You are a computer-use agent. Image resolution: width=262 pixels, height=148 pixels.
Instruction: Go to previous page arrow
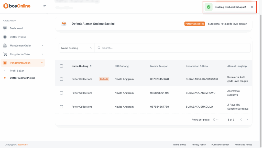(241, 120)
